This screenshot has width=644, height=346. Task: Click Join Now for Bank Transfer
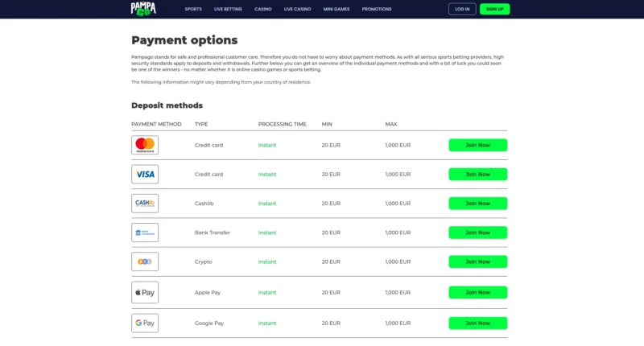tap(477, 233)
